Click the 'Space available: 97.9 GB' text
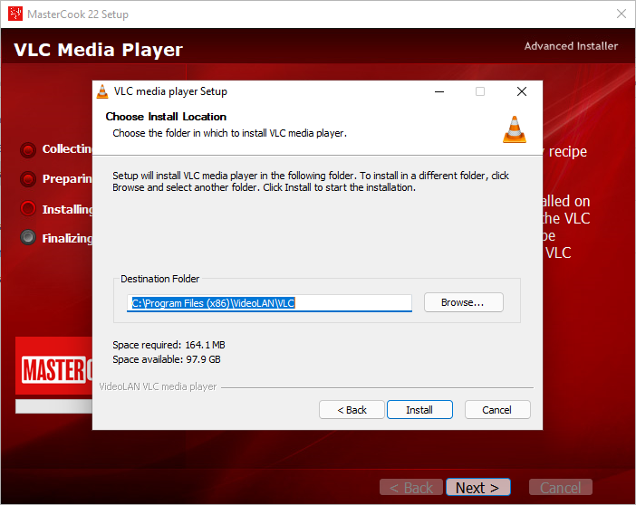 [167, 359]
